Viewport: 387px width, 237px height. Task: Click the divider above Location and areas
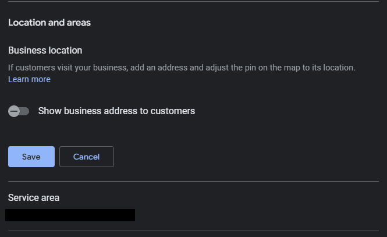pos(193,2)
